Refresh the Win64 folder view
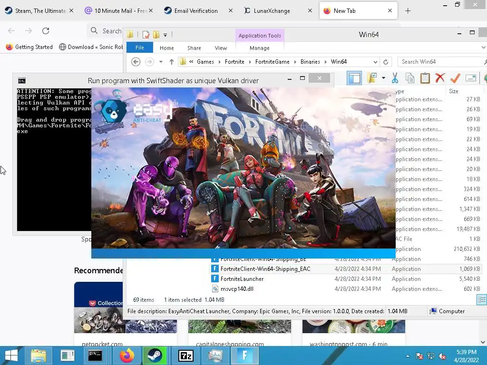The height and width of the screenshot is (365, 487). pyautogui.click(x=386, y=62)
